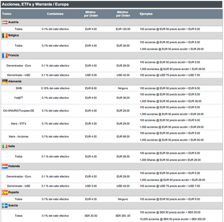224x222 pixels.
Task: Click the Suecia section label
Action: click(13, 205)
